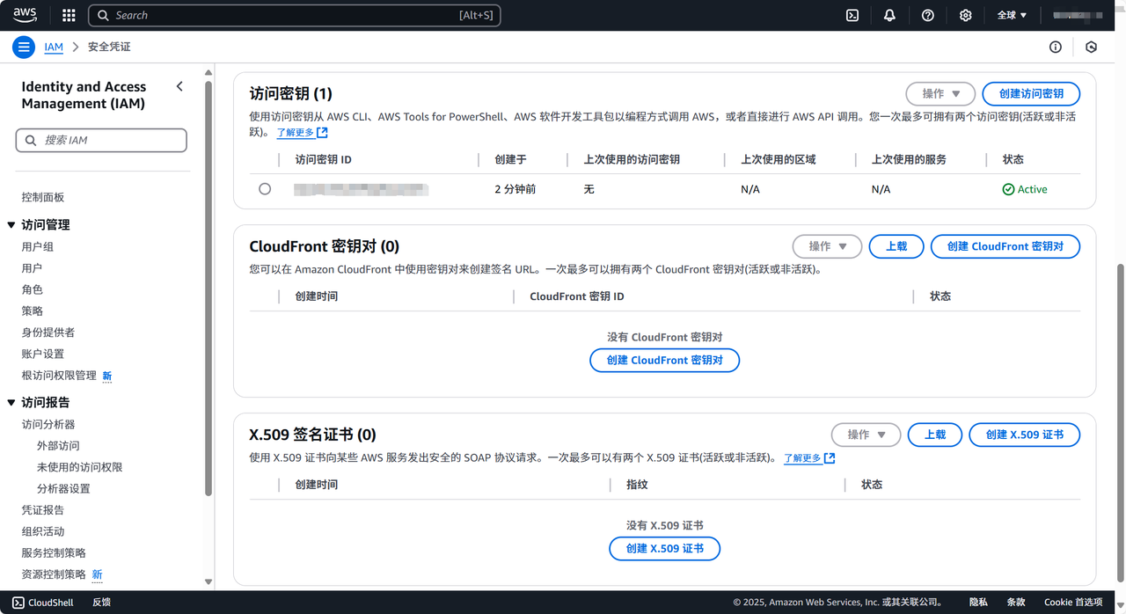Open 组织活动 in the sidebar
The image size is (1126, 614).
click(x=43, y=531)
